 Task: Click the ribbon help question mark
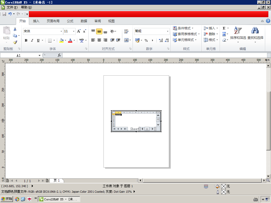(268, 21)
